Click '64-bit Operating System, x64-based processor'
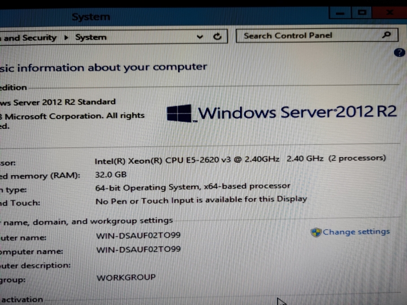 (193, 187)
